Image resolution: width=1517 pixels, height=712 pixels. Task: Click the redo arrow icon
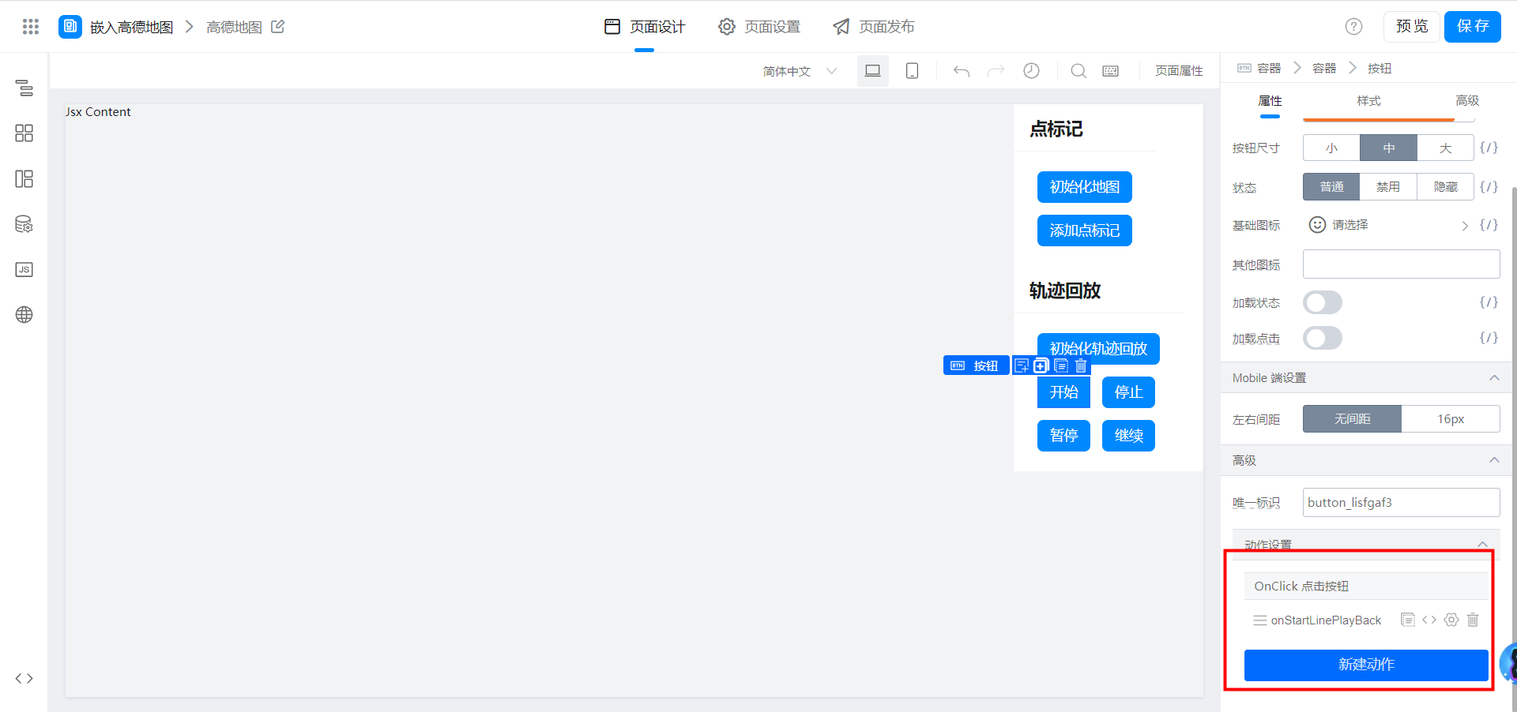point(996,71)
